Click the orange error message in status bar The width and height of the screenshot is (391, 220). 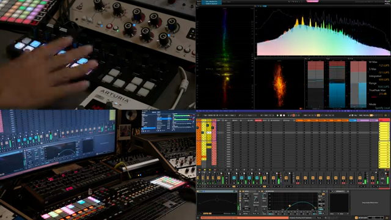point(244,218)
